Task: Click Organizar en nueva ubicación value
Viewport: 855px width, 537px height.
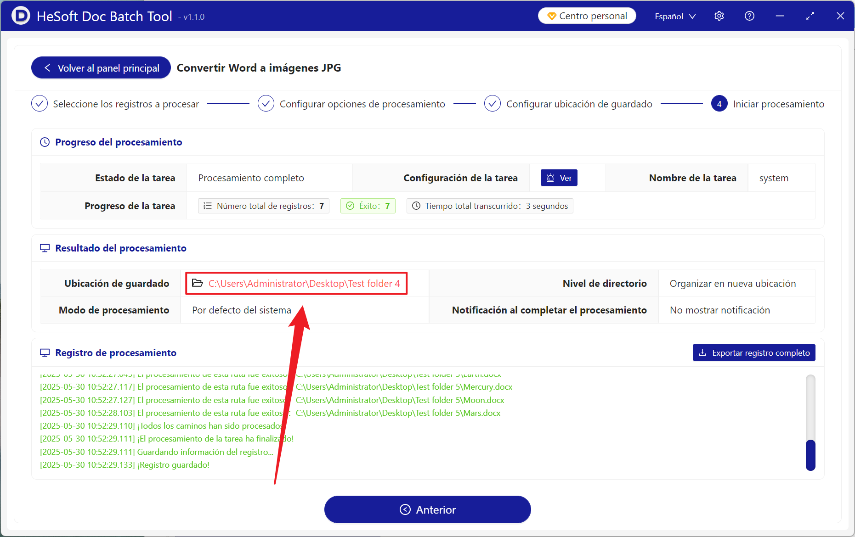Action: tap(733, 284)
